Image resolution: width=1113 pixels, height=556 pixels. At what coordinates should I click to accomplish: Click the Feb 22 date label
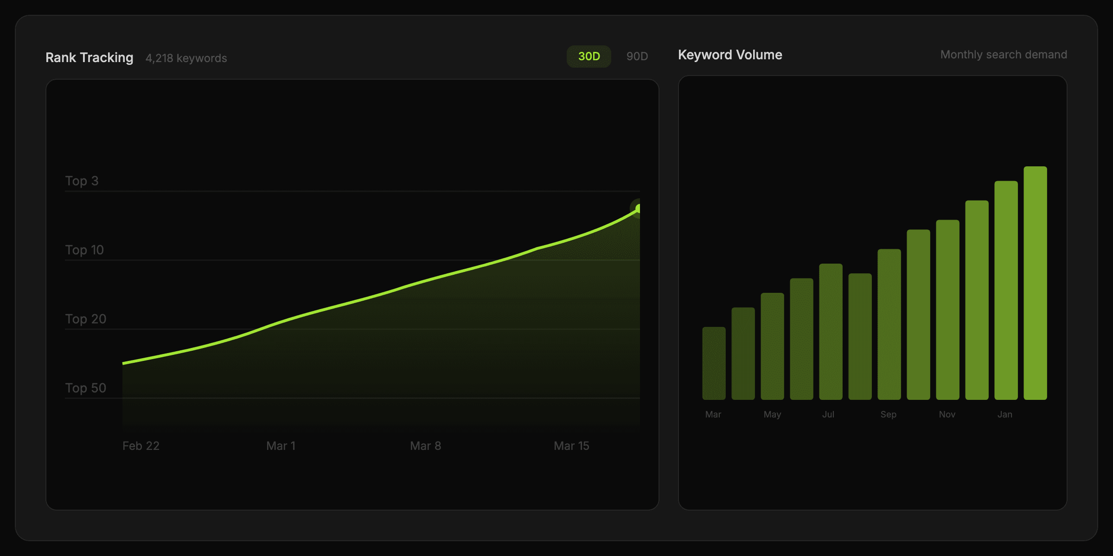click(141, 446)
